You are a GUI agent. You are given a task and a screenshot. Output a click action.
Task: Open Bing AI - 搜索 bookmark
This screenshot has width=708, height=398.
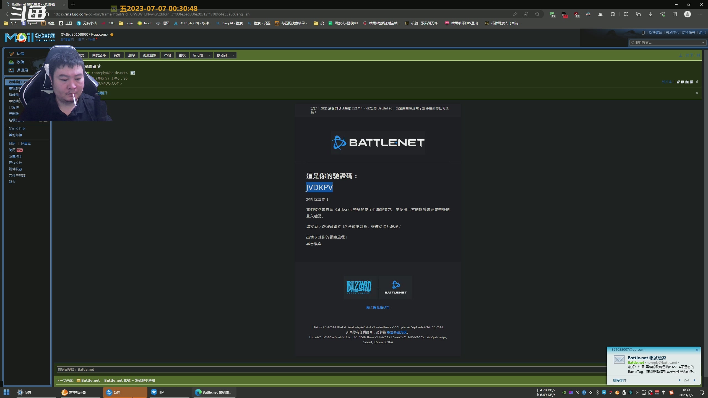tap(229, 23)
